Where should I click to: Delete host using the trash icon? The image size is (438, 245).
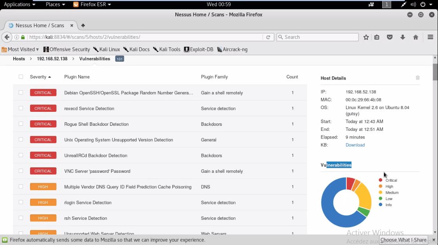tap(418, 78)
